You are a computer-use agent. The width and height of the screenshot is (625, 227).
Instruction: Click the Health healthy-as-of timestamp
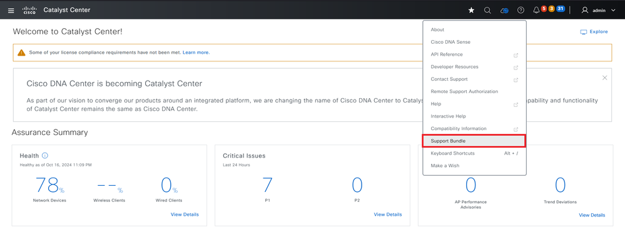point(56,165)
